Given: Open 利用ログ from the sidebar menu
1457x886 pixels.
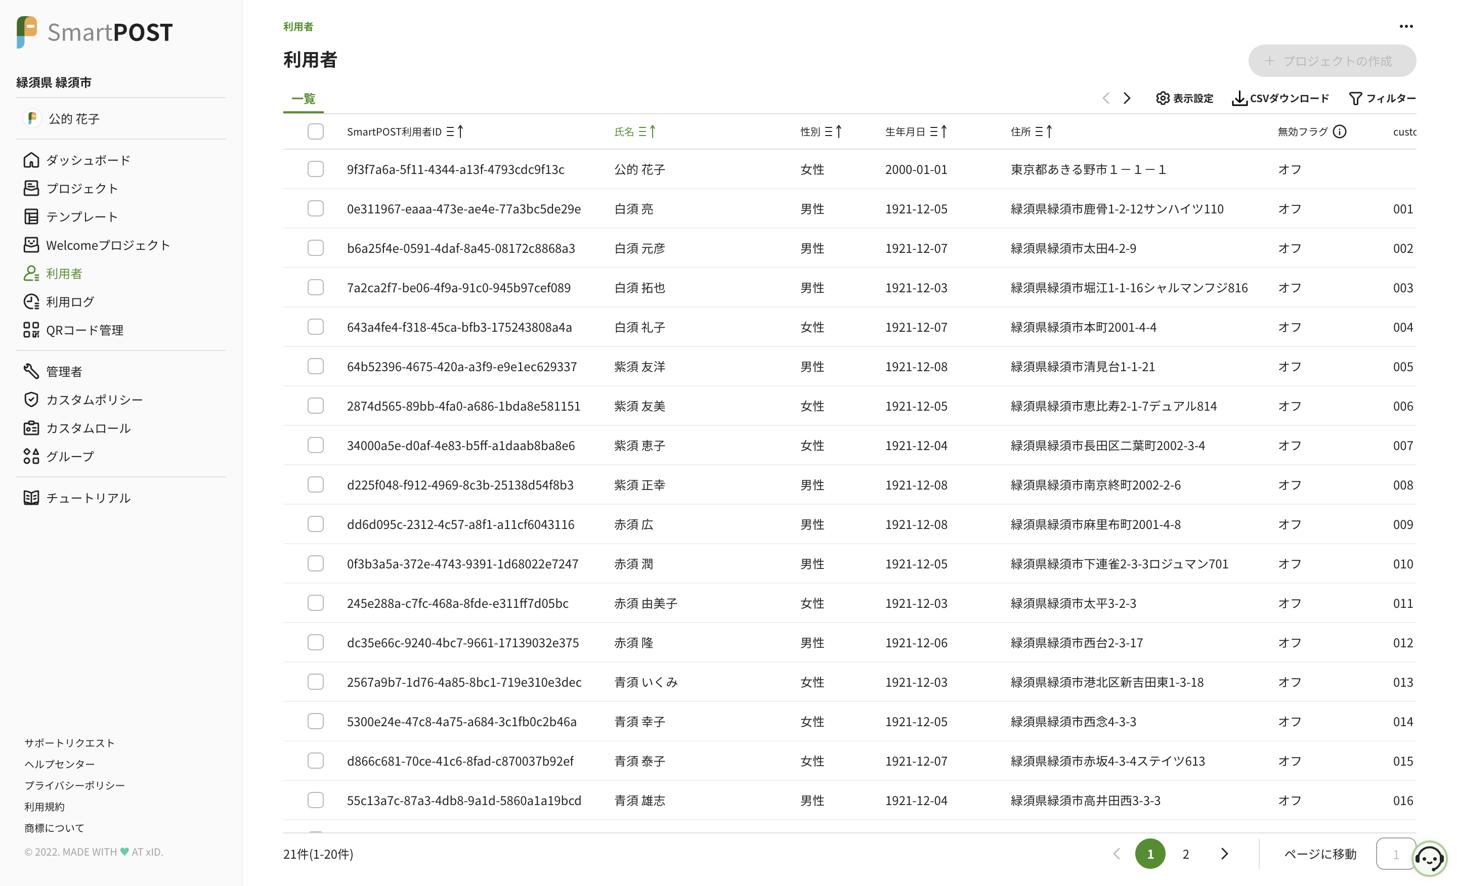Looking at the screenshot, I should pos(70,302).
